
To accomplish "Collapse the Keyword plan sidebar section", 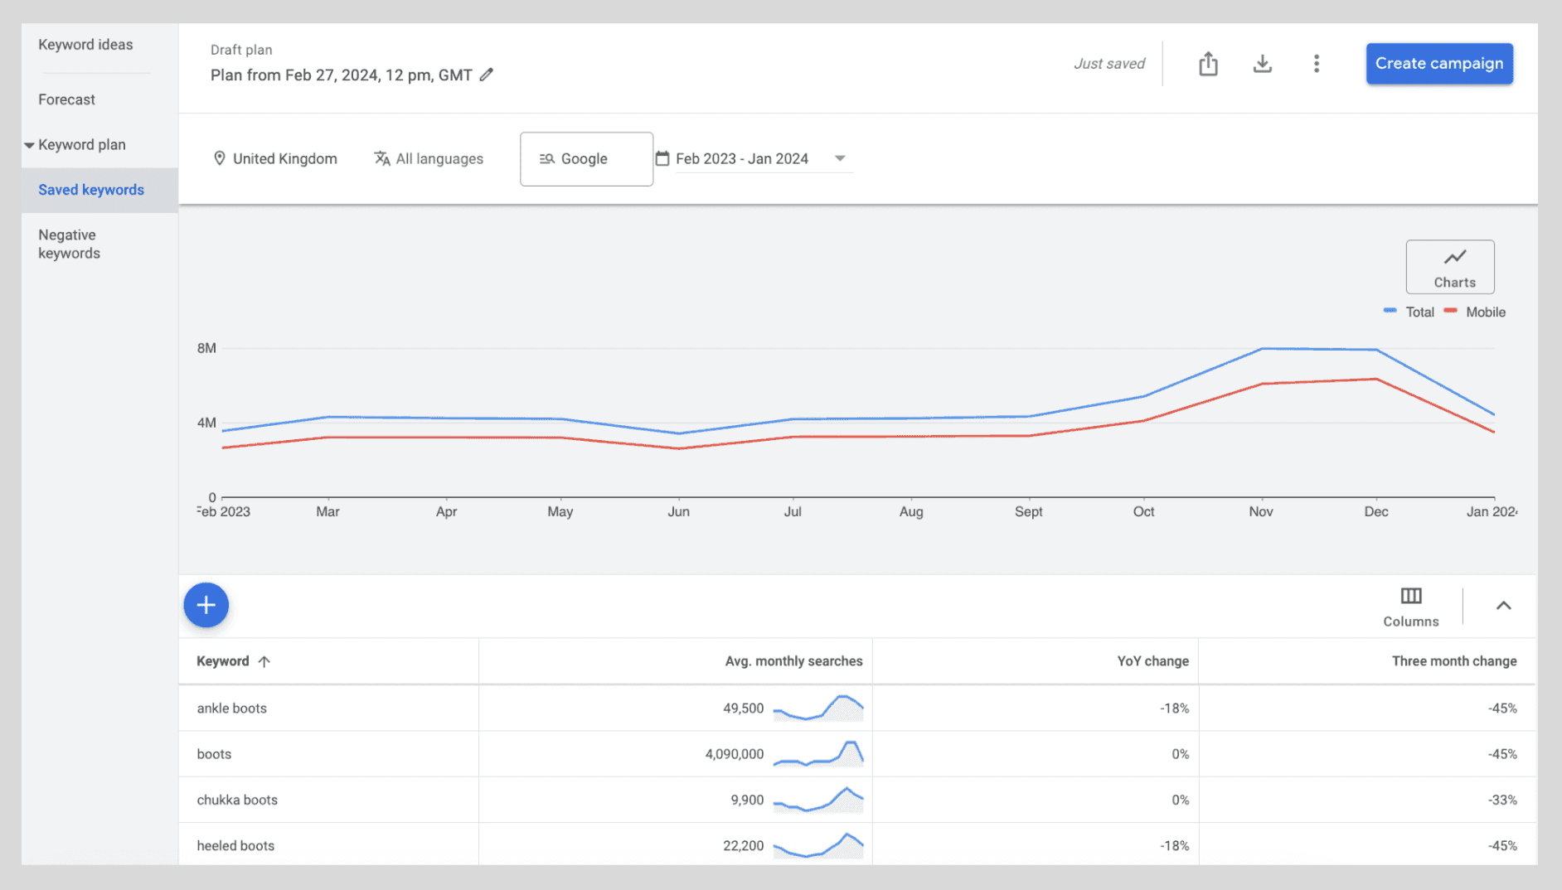I will click(x=30, y=145).
